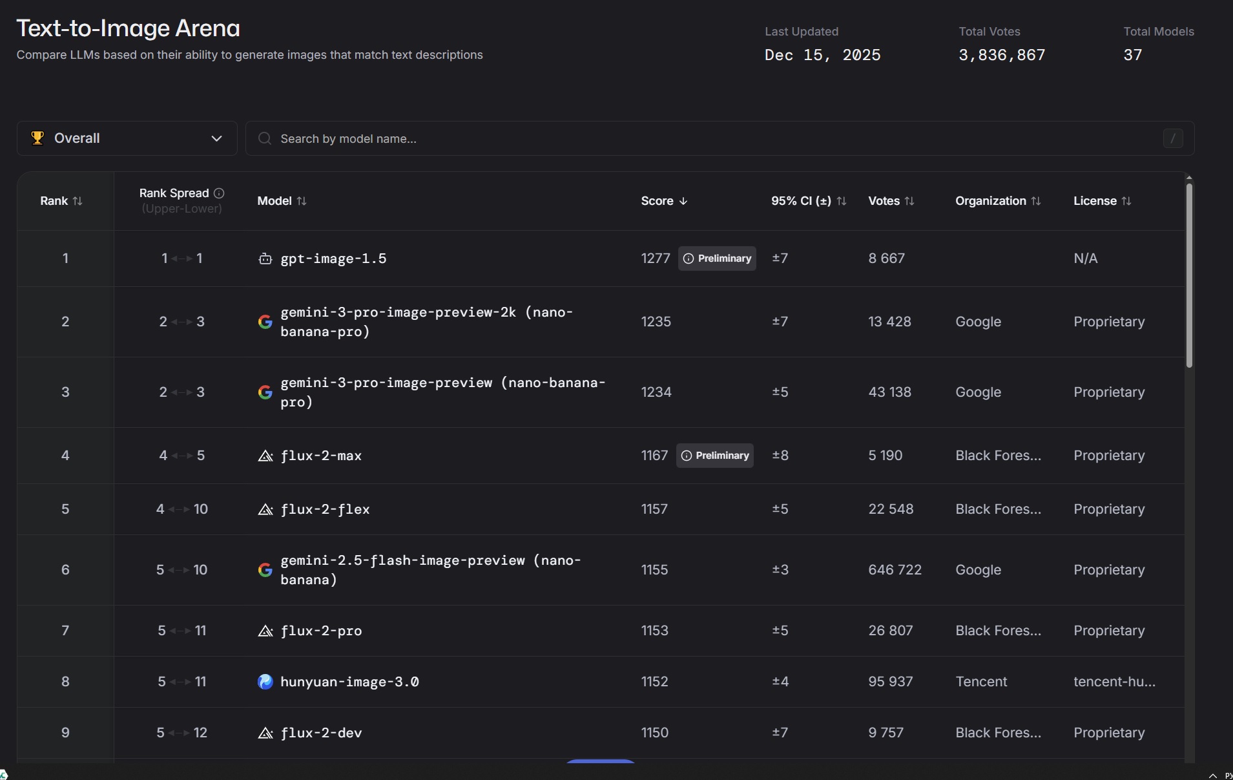Click the Tencent organization cell

point(981,682)
